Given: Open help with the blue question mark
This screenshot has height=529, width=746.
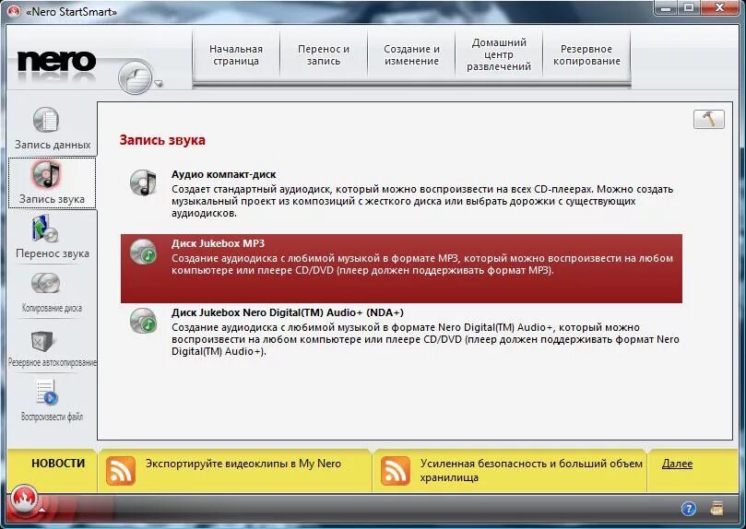Looking at the screenshot, I should coord(689,509).
